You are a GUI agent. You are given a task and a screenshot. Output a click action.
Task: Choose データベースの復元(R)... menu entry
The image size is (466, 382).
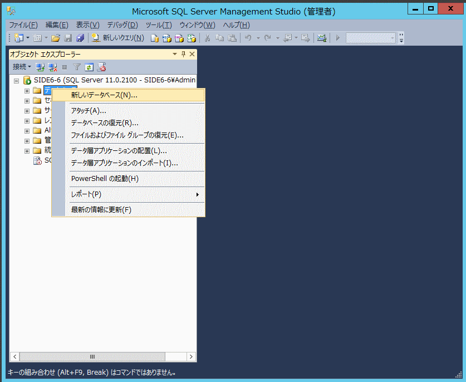(129, 123)
